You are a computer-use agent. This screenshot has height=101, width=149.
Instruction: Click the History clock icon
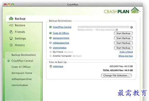[x=11, y=45]
